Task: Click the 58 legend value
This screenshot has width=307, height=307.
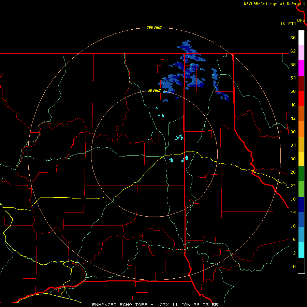Action: click(293, 64)
